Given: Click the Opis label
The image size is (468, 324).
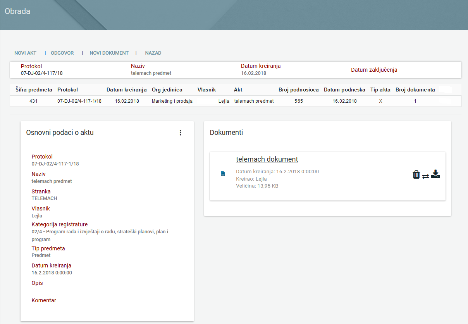Looking at the screenshot, I should pos(37,283).
